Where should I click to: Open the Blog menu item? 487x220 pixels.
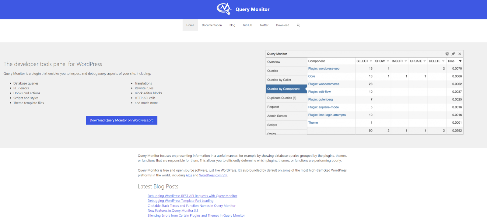point(232,25)
